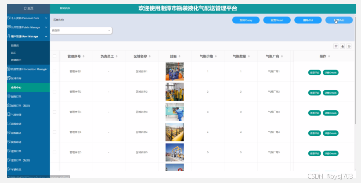Viewport: 361px width, 183px height.
Task: Toggle the select-all checkbox in table header
Action: [54, 56]
